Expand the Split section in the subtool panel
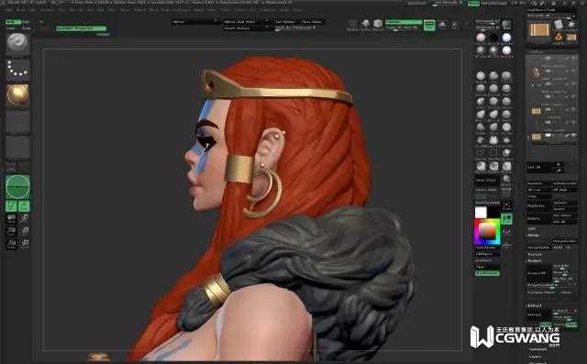587x364 pixels. tap(532, 228)
